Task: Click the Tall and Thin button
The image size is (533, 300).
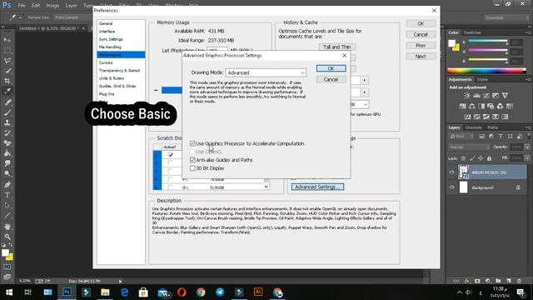Action: 336,47
